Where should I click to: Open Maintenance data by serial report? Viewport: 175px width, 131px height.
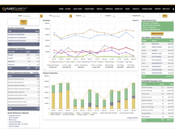click(x=18, y=124)
